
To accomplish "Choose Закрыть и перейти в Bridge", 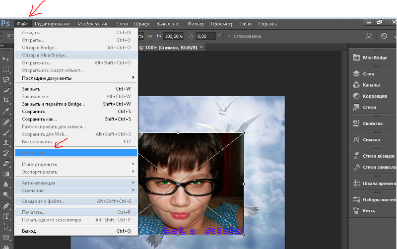I will [76, 104].
